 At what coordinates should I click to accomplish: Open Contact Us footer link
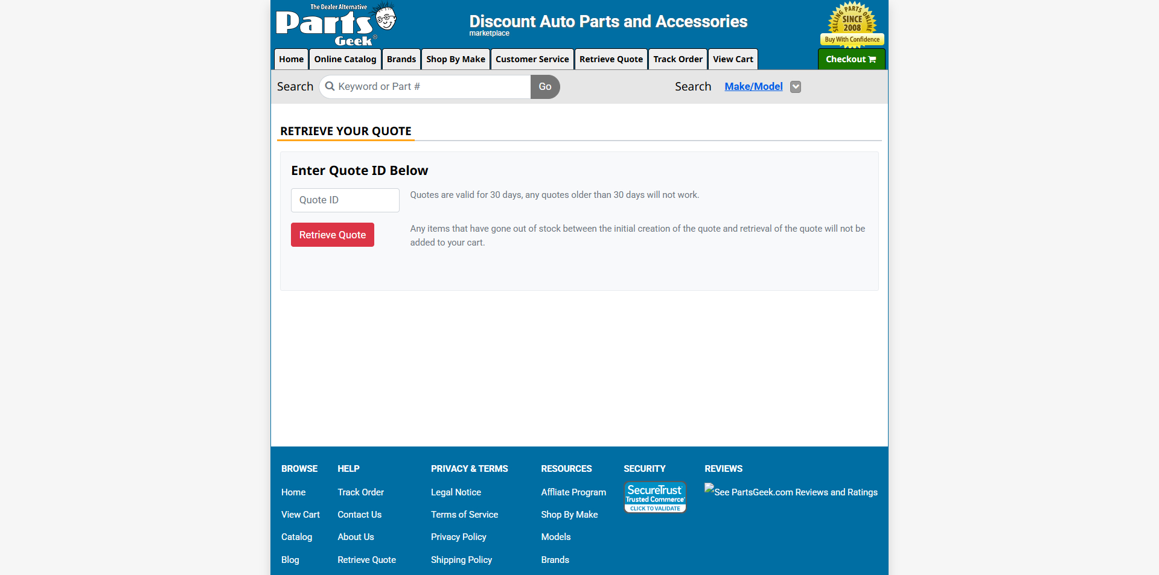point(360,515)
